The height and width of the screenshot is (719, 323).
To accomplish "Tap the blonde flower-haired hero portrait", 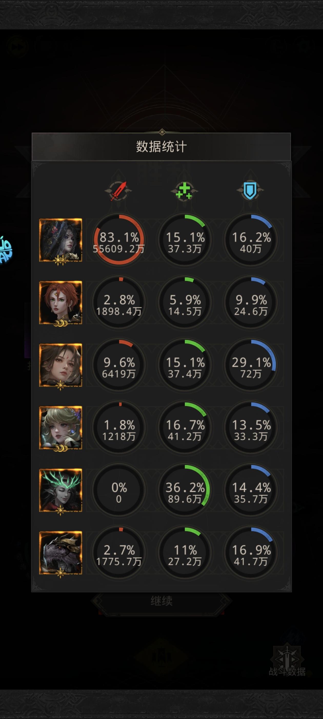I will [x=60, y=428].
